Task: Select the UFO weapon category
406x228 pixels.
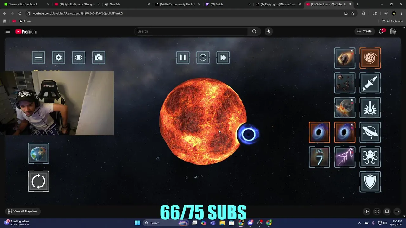Action: pyautogui.click(x=370, y=132)
